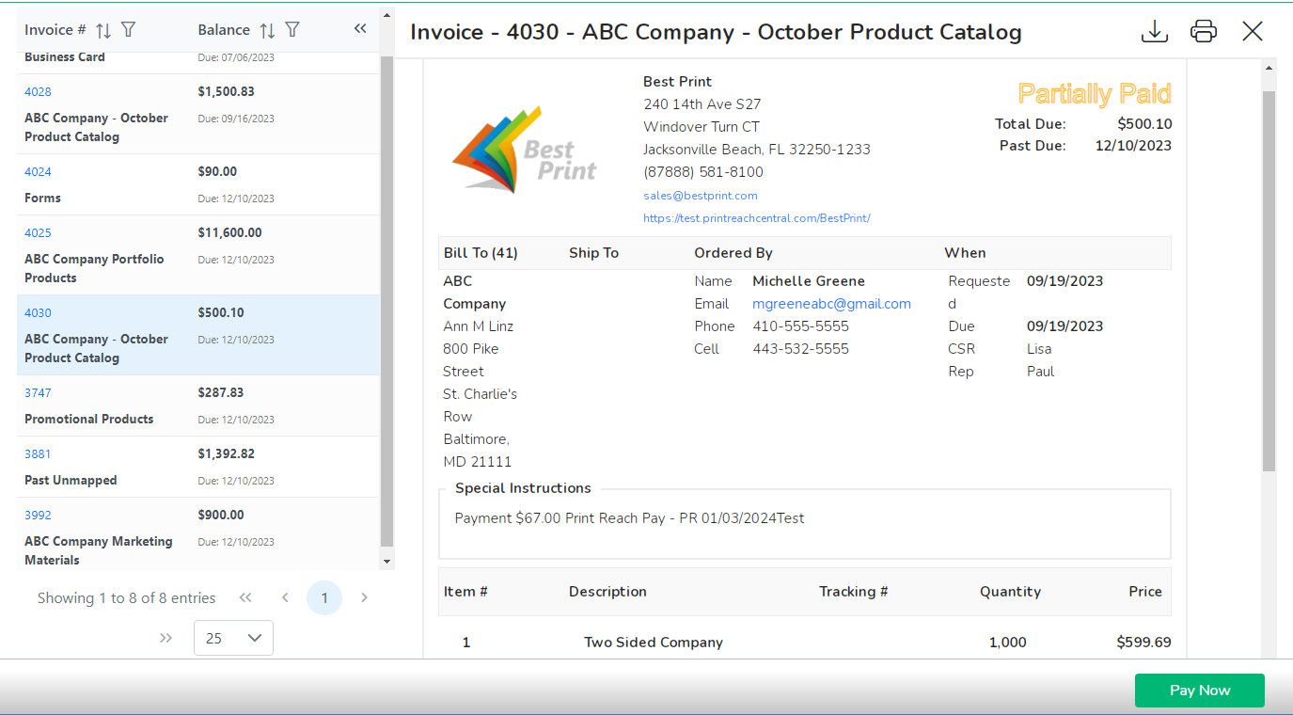Click the Tracking # column header
This screenshot has width=1293, height=715.
[853, 592]
